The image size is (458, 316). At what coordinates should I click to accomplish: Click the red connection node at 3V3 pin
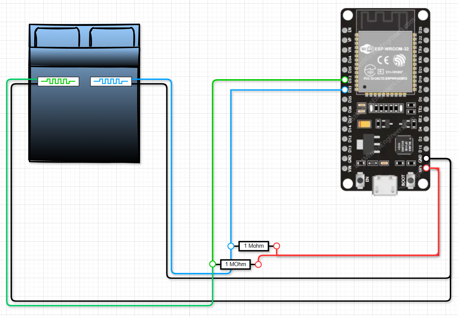[426, 168]
